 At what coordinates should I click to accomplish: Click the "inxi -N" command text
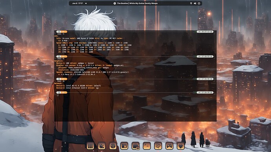point(60,81)
